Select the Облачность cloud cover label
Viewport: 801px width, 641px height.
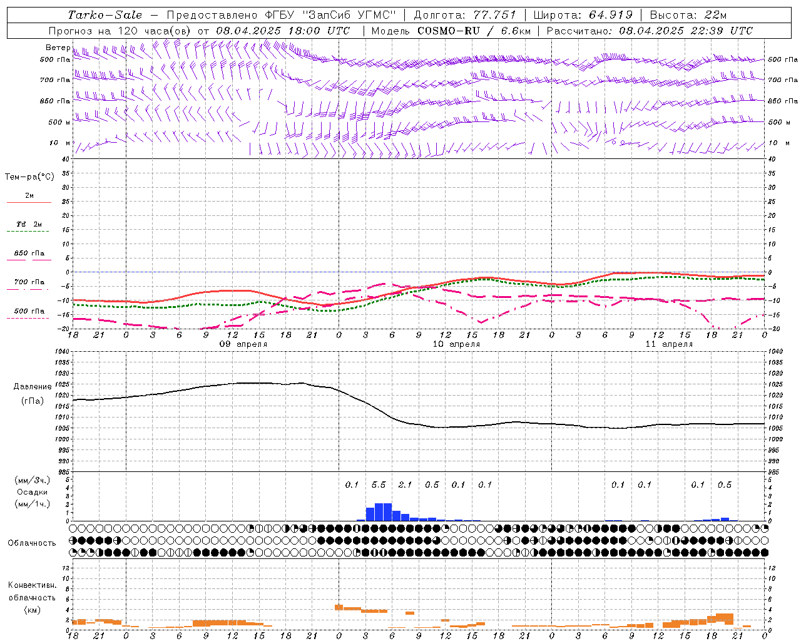[32, 543]
